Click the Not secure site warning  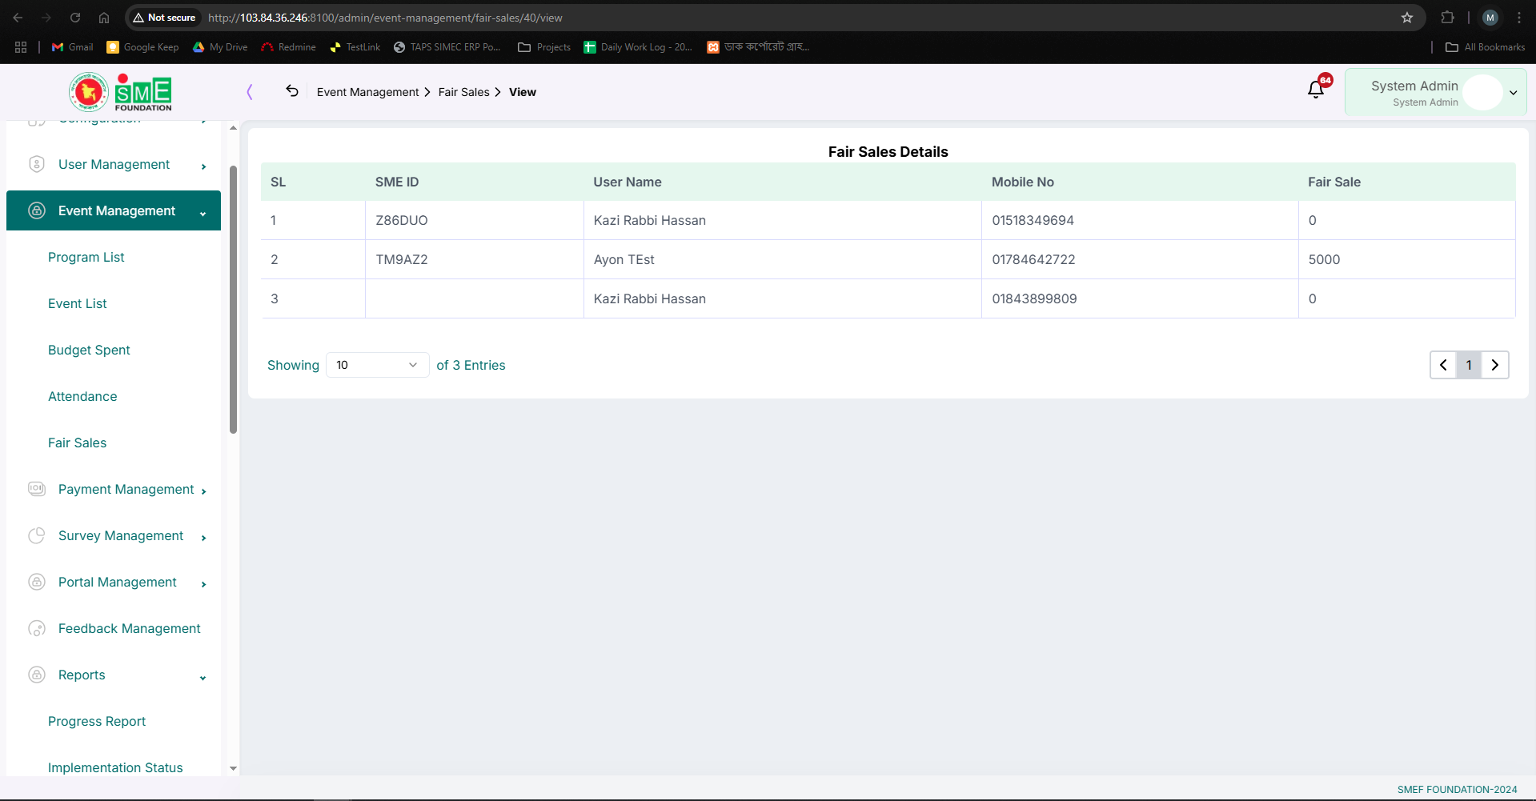[x=164, y=18]
